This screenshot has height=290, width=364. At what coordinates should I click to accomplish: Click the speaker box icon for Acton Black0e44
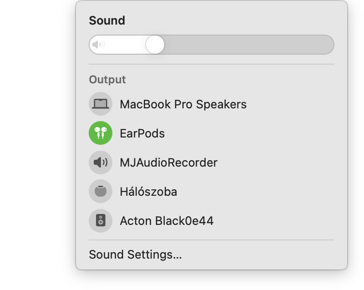(x=101, y=221)
